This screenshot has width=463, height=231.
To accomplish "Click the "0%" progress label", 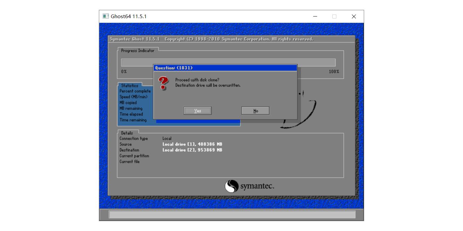I will pos(124,72).
